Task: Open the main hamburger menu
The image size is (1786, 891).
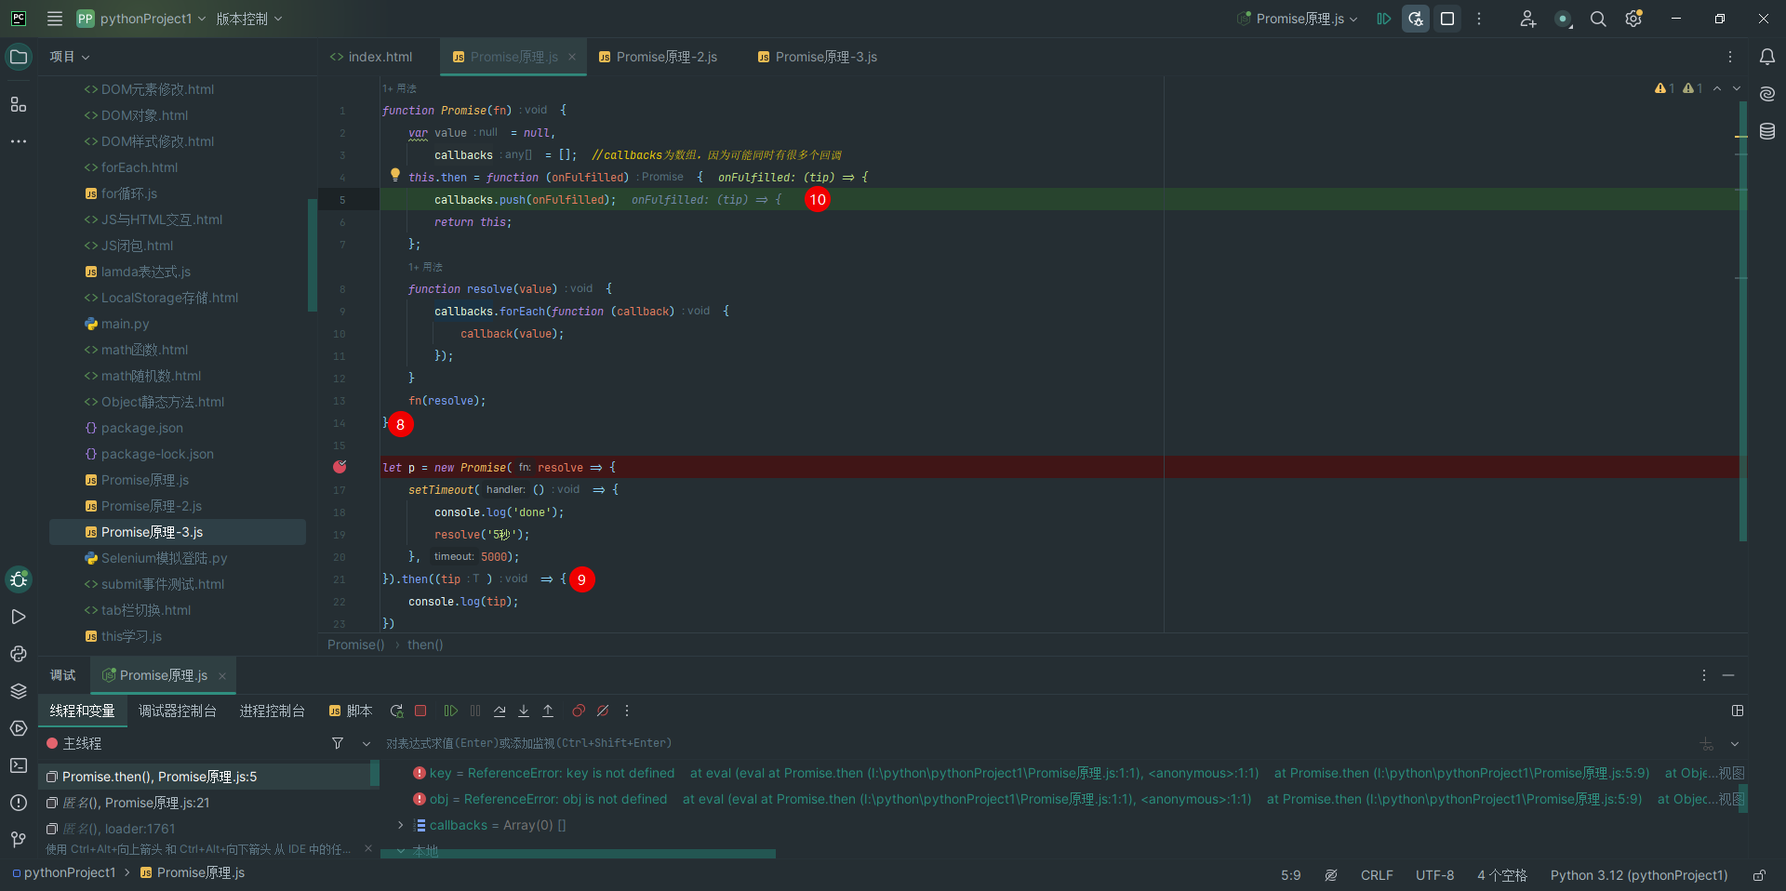Action: (55, 19)
